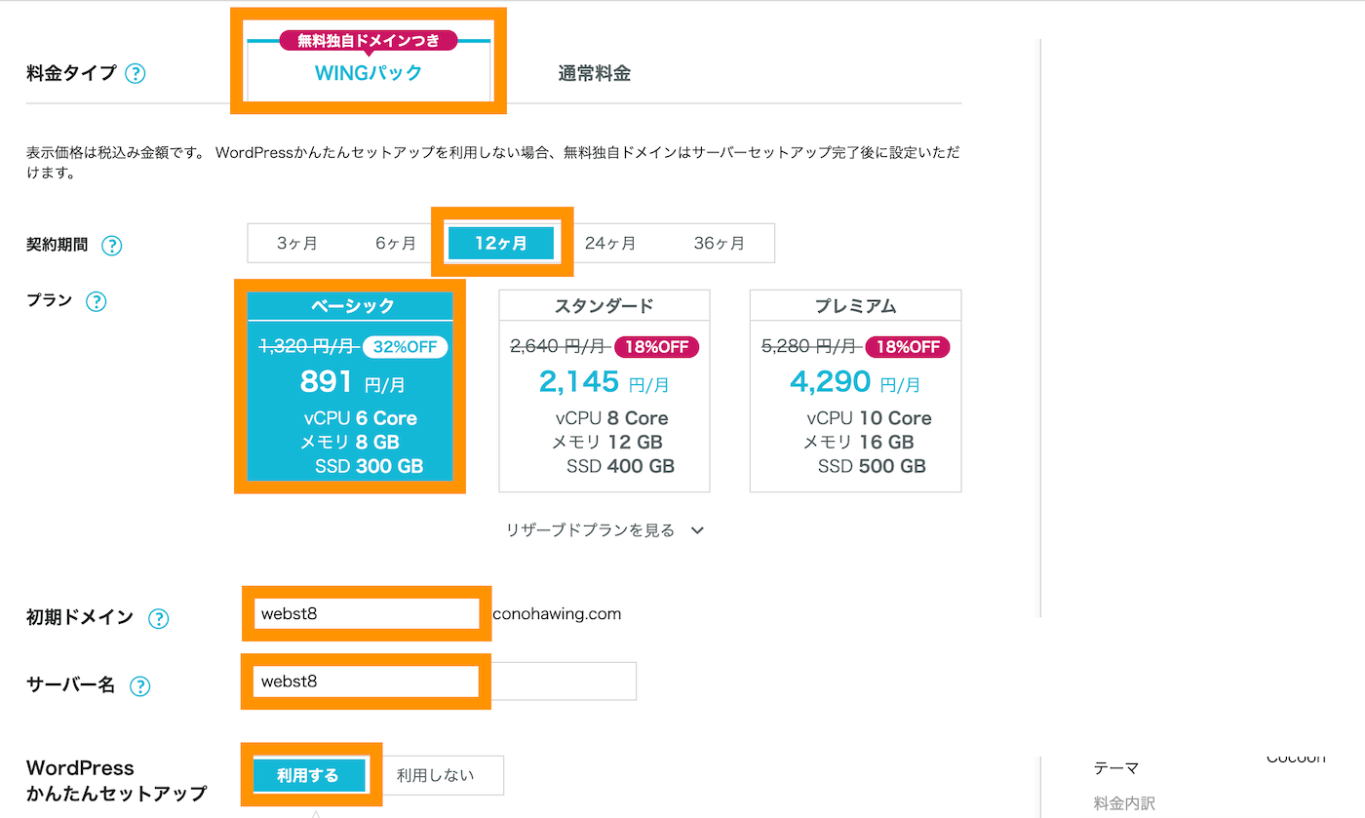Open help icon next to プラン

coord(96,301)
